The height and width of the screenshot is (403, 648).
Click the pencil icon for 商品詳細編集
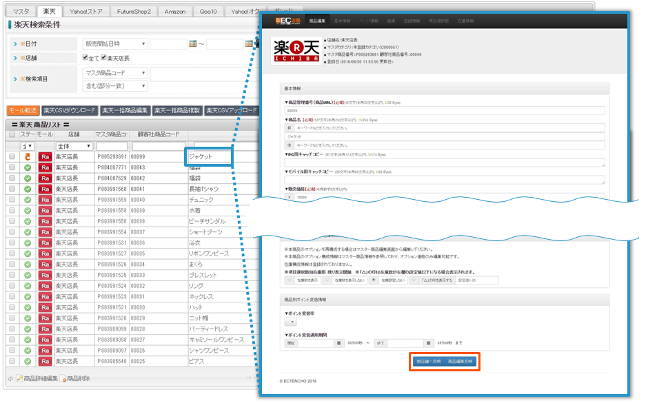click(19, 378)
